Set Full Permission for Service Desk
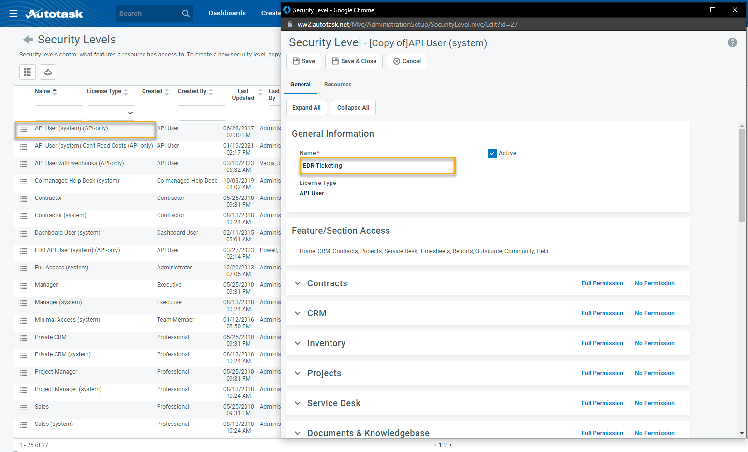748x452 pixels. (602, 403)
